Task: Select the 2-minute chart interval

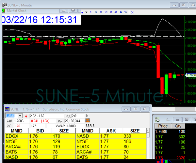Action: (96, 12)
